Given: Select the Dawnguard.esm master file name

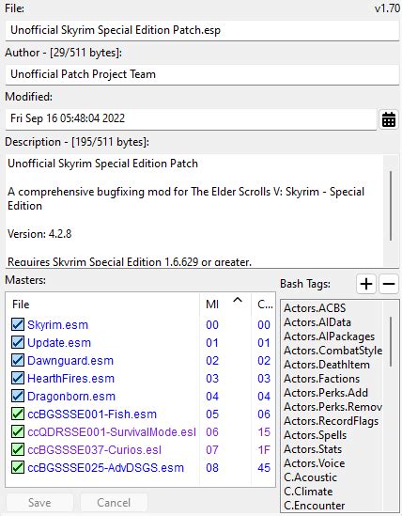Looking at the screenshot, I should tap(70, 360).
